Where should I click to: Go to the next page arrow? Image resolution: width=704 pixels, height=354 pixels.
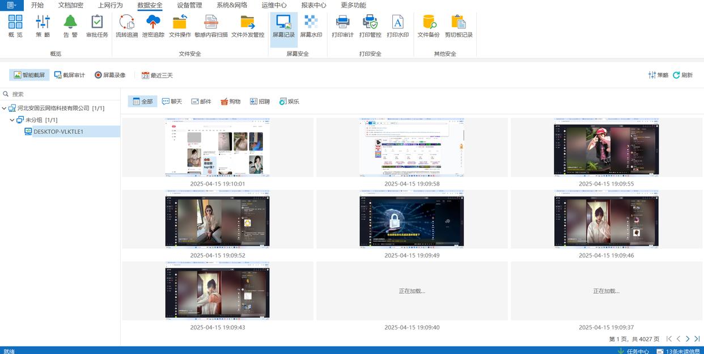pos(688,339)
